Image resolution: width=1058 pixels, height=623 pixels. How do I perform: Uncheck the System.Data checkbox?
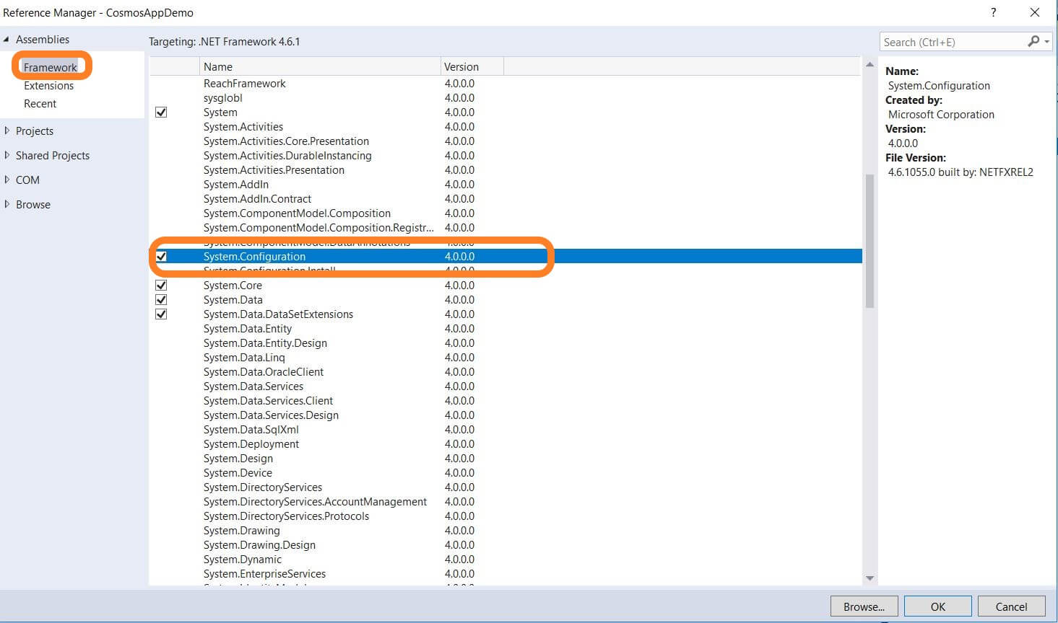pyautogui.click(x=161, y=300)
